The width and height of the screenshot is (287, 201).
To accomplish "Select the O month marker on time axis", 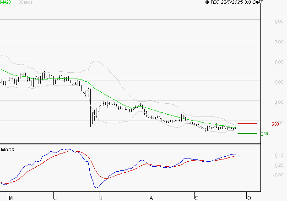I will tap(249, 198).
